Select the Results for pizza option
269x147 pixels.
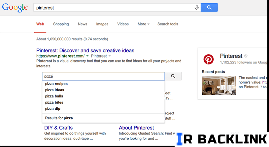tap(59, 118)
